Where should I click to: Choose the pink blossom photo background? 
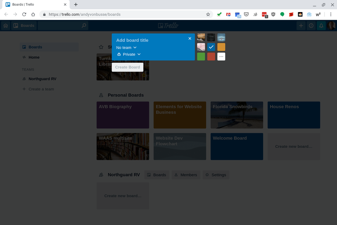[x=201, y=47]
